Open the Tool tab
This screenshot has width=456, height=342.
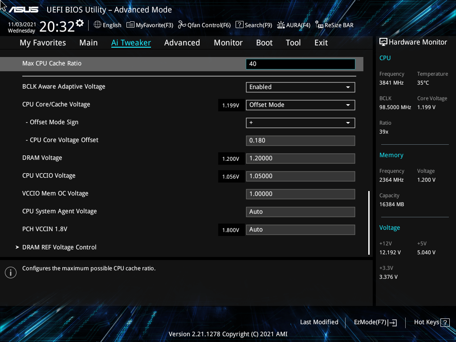293,43
